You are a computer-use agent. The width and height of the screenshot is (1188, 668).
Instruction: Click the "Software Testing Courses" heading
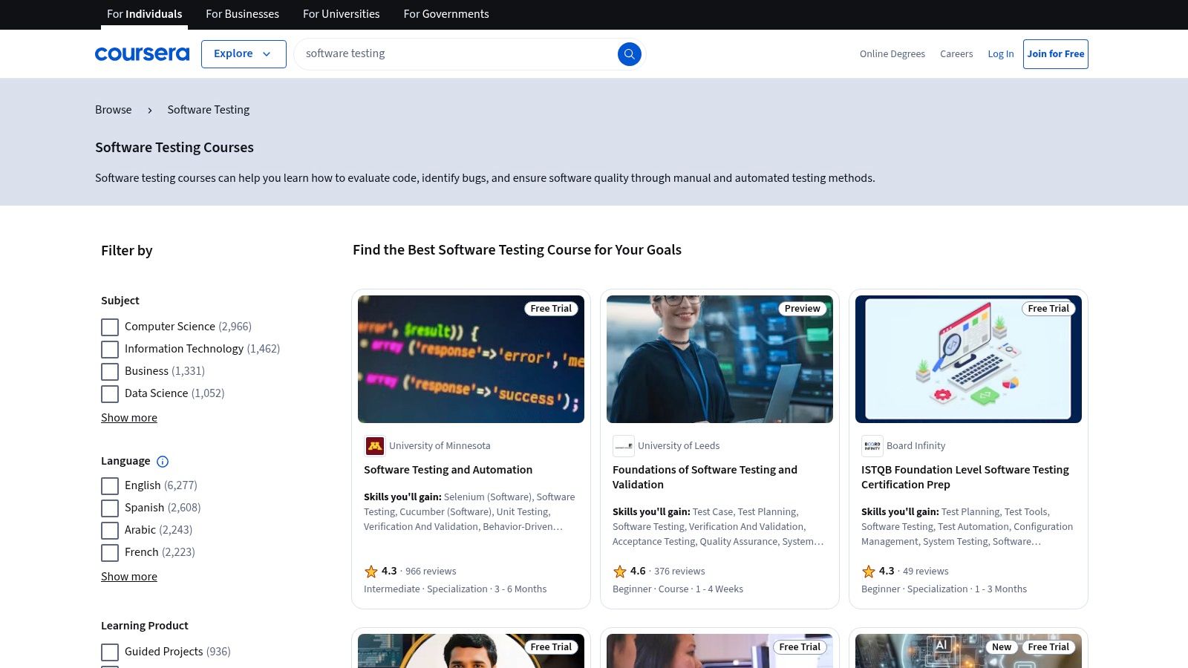pos(174,148)
